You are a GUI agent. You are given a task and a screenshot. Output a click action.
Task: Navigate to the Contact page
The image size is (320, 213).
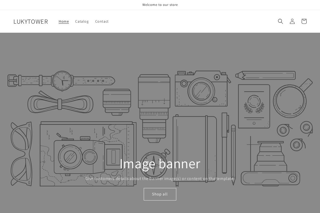tap(102, 21)
